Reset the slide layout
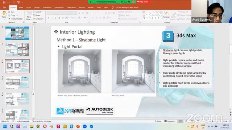The height and width of the screenshot is (130, 232). 36,15
